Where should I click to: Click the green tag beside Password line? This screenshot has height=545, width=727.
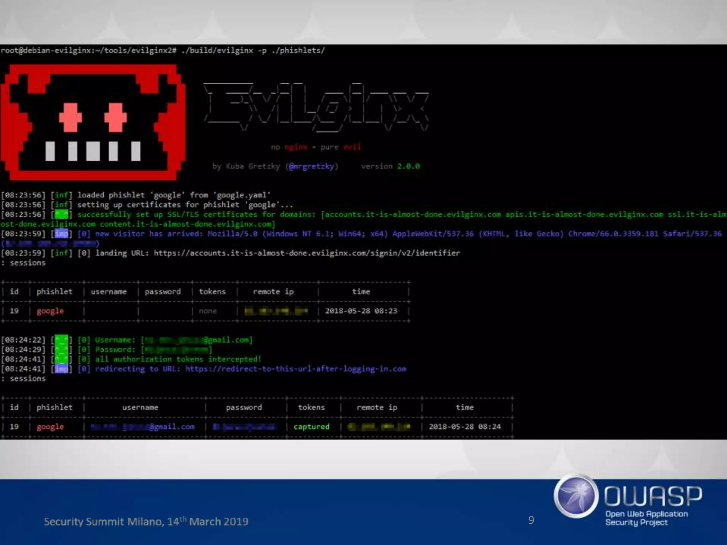click(61, 350)
